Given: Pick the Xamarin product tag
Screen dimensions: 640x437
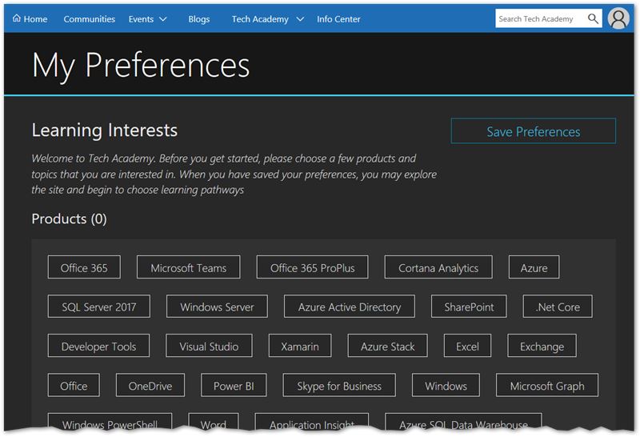Looking at the screenshot, I should point(300,346).
